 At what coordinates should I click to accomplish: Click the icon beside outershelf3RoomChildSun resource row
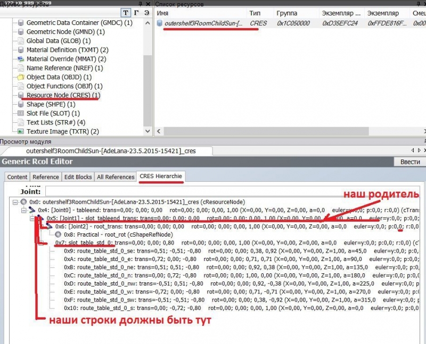tap(159, 23)
